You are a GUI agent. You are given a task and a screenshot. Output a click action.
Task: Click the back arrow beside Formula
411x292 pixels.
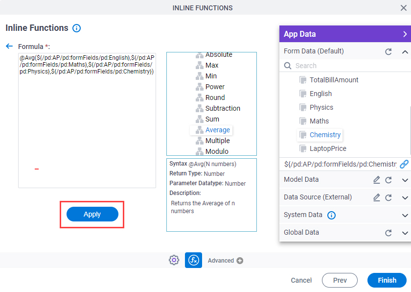9,47
